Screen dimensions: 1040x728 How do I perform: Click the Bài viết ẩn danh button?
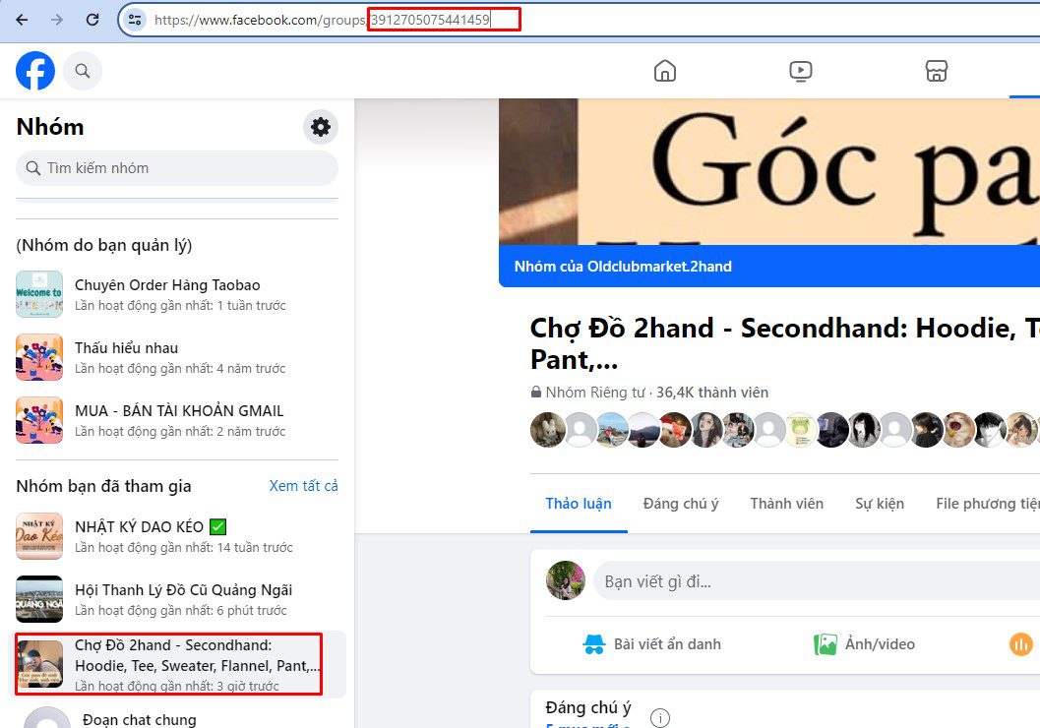(x=652, y=643)
